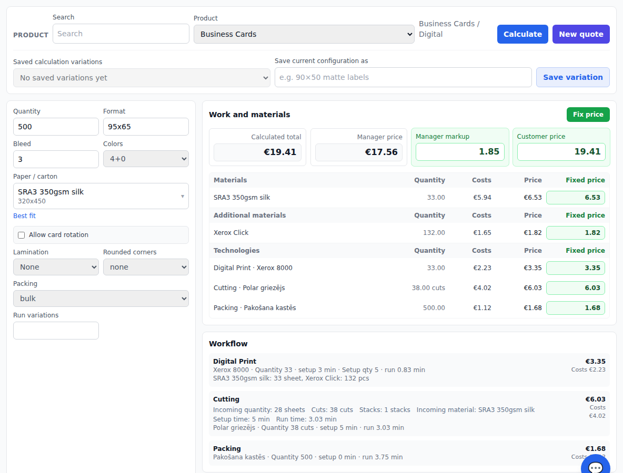This screenshot has width=623, height=473.
Task: Open the Rounded corners dropdown
Action: pos(146,267)
